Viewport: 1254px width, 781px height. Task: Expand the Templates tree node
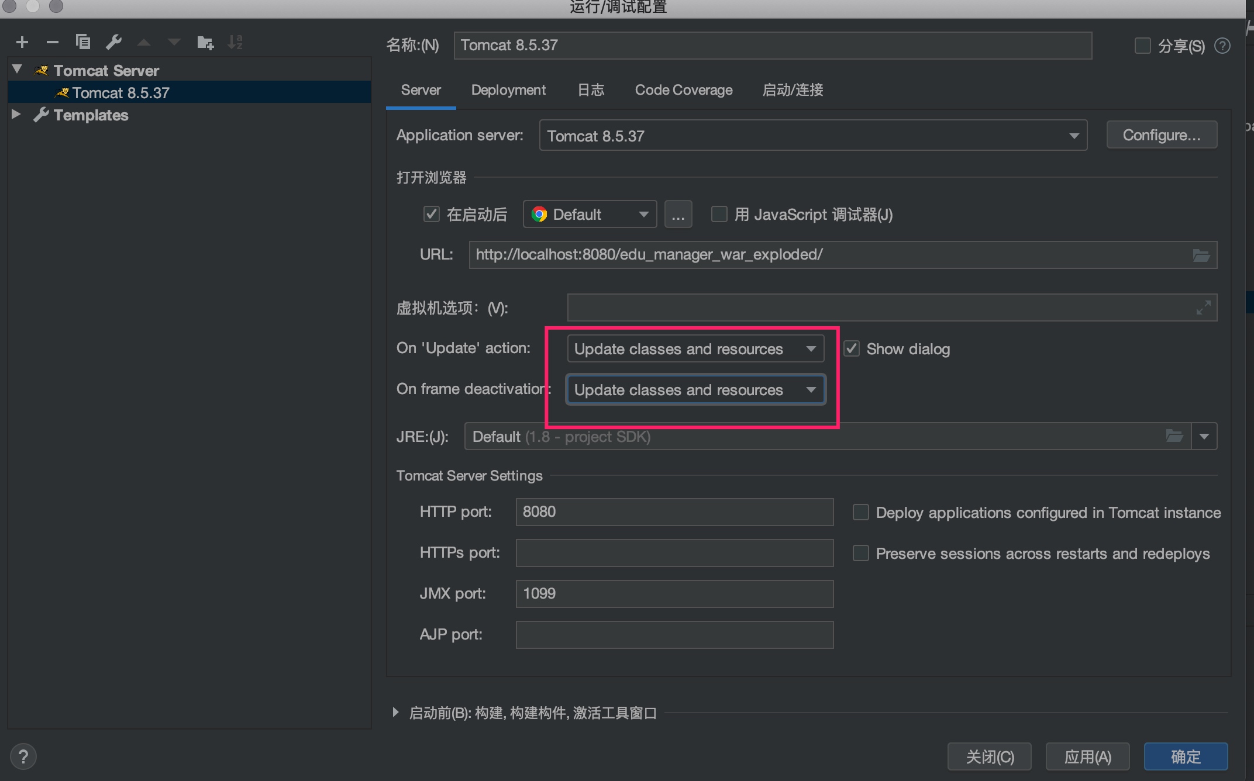tap(16, 114)
